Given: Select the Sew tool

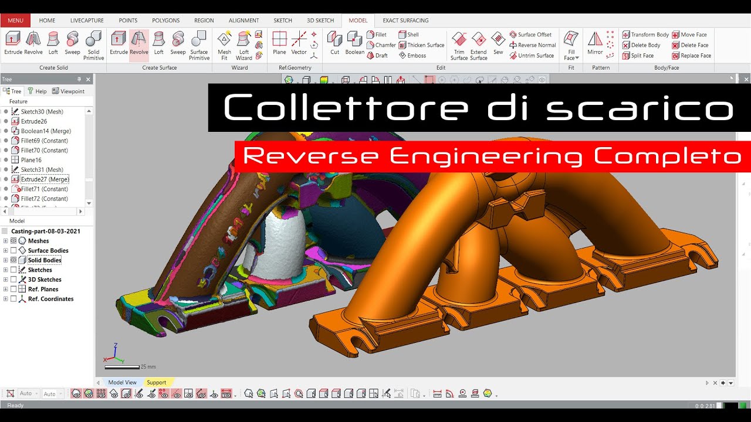Looking at the screenshot, I should [x=498, y=44].
